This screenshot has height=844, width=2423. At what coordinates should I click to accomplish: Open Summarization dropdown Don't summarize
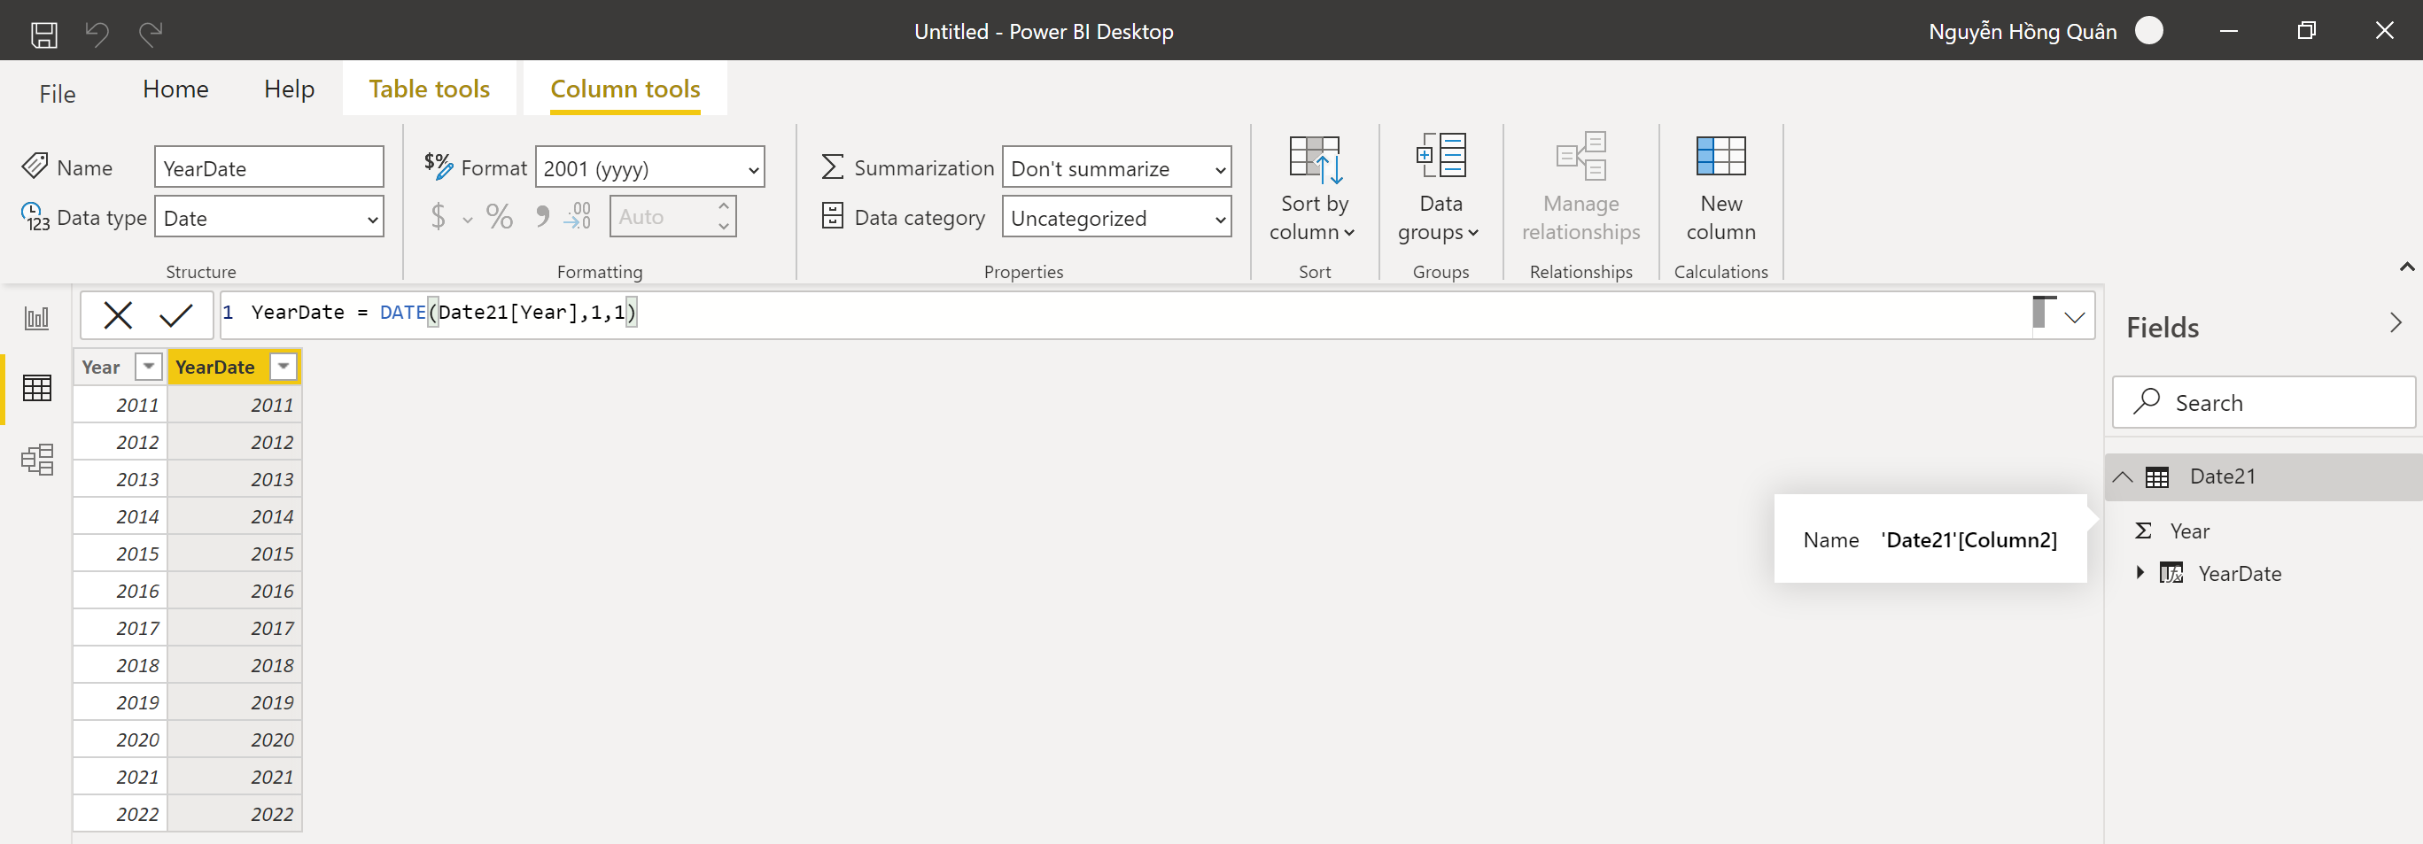(1116, 168)
